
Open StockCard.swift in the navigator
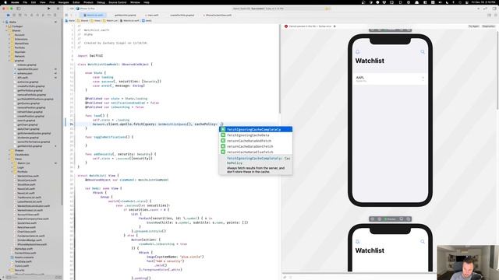[27, 180]
